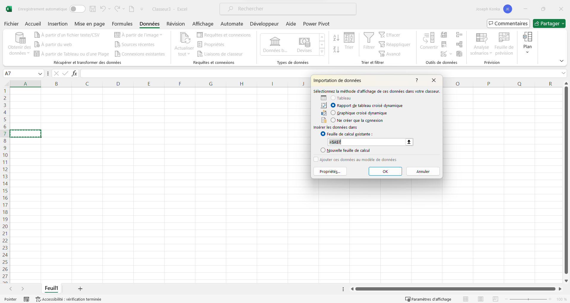Open Avancé filter options

(390, 54)
